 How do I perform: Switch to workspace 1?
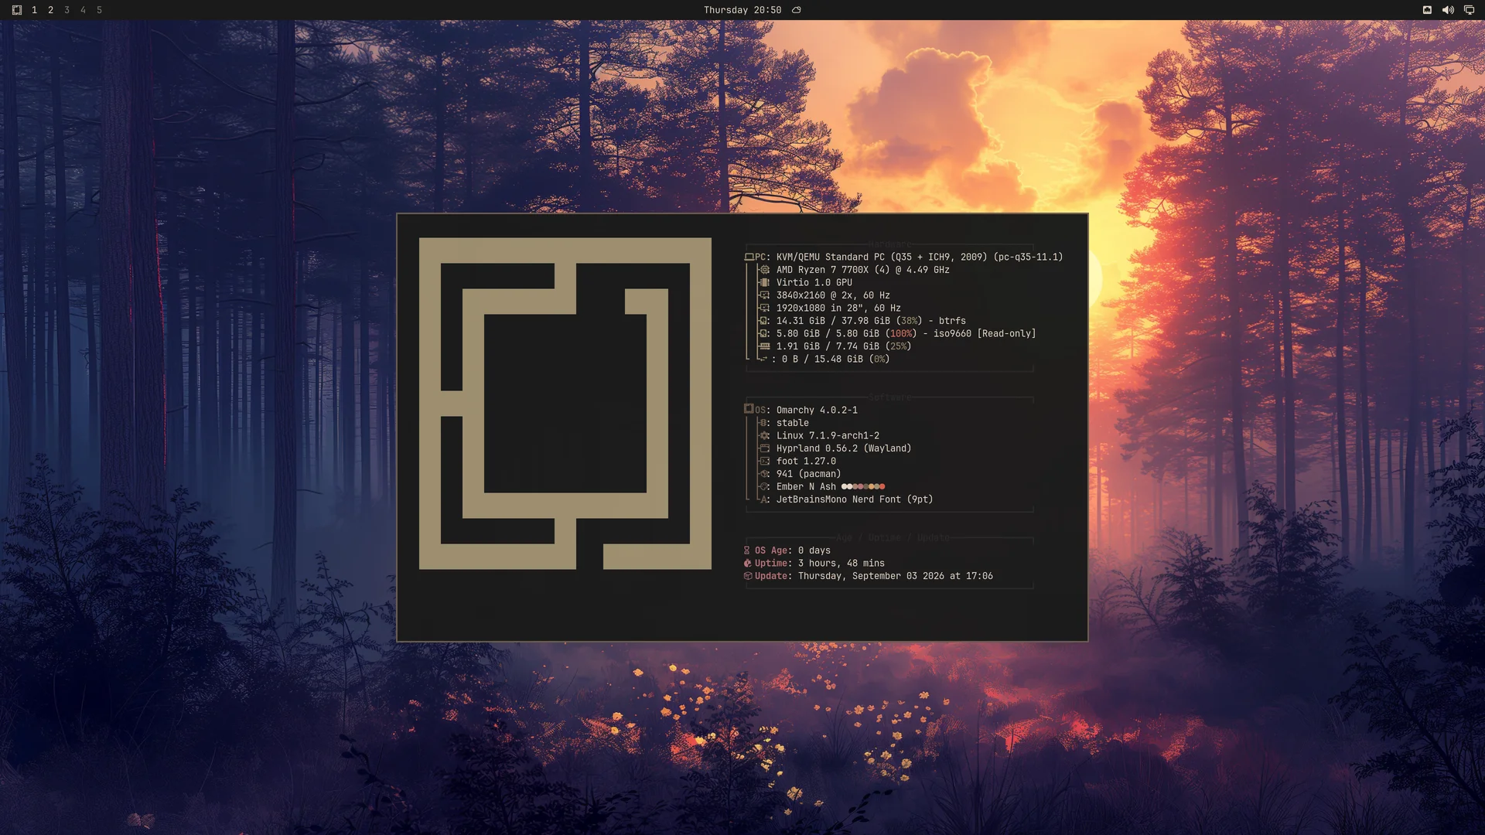click(34, 10)
